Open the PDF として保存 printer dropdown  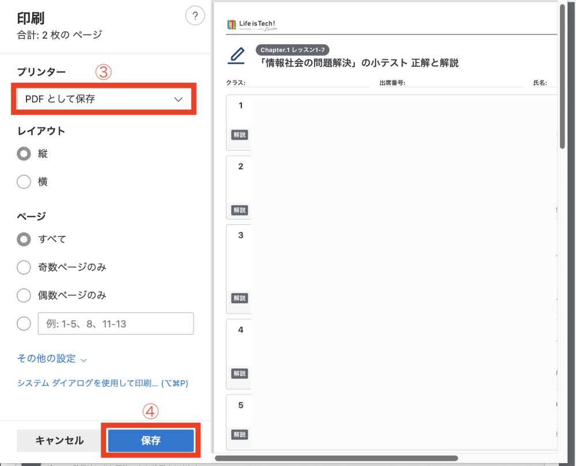[x=104, y=99]
